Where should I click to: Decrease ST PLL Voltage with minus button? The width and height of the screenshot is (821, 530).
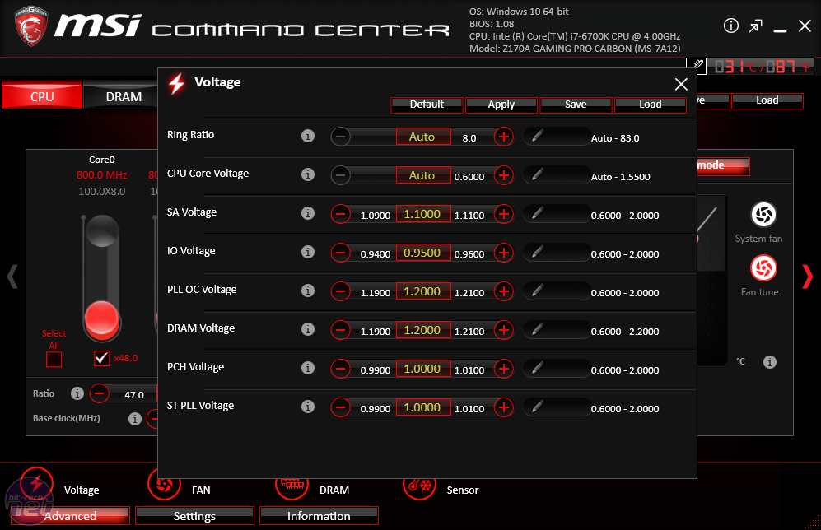tap(340, 407)
